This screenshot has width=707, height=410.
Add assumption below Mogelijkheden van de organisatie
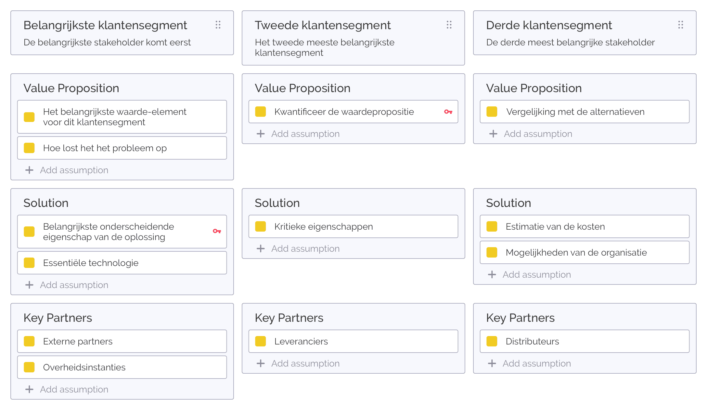[x=536, y=275]
